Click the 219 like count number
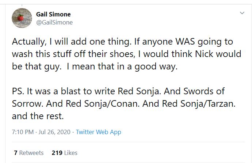This screenshot has height=163, width=252. tap(57, 153)
